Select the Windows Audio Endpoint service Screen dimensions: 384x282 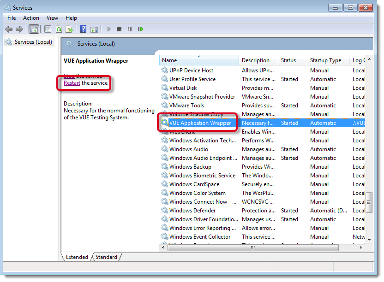coord(203,158)
